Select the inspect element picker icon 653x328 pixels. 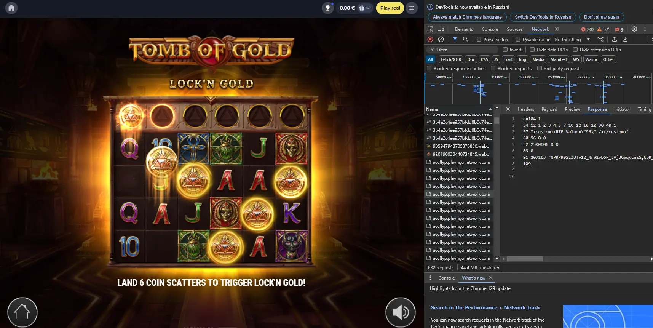[430, 29]
